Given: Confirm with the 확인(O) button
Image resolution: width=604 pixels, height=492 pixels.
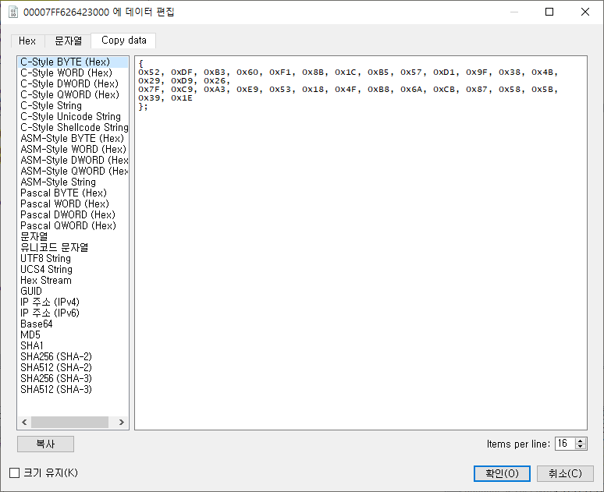Looking at the screenshot, I should 502,473.
